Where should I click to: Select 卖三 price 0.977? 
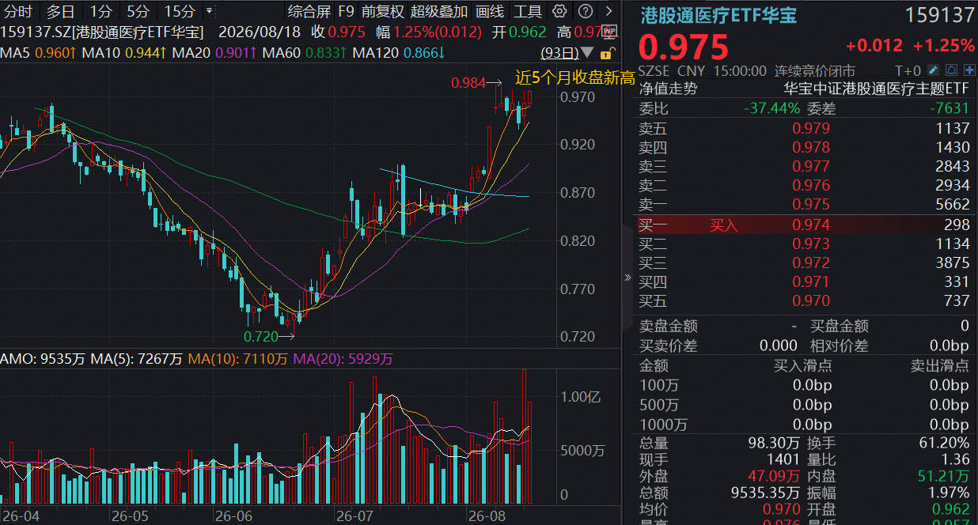click(x=811, y=166)
